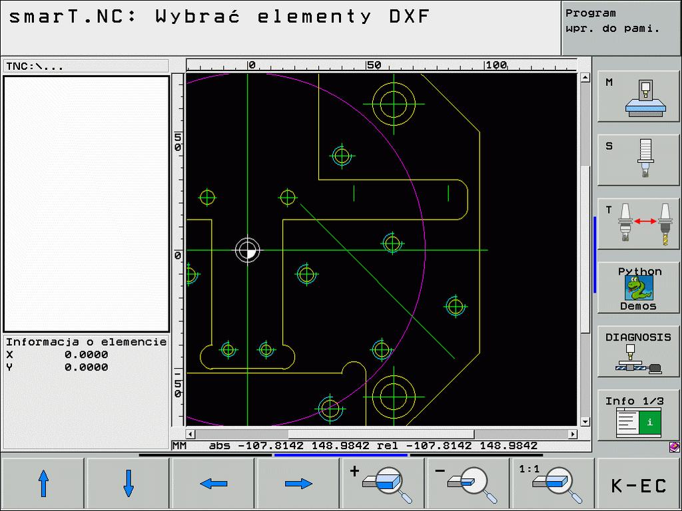Open the DIAGNOSIS soft key

tap(638, 351)
